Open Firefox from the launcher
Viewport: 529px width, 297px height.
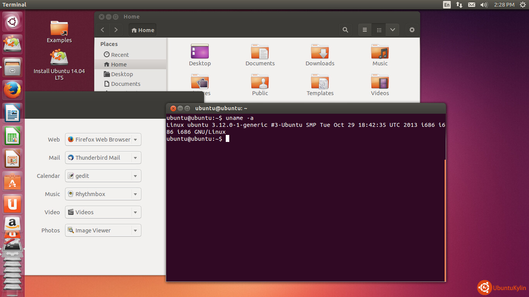pos(12,90)
